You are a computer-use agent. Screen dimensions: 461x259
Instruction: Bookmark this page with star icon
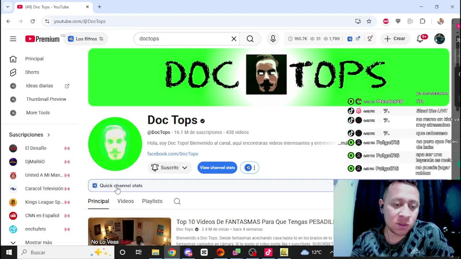[x=369, y=21]
